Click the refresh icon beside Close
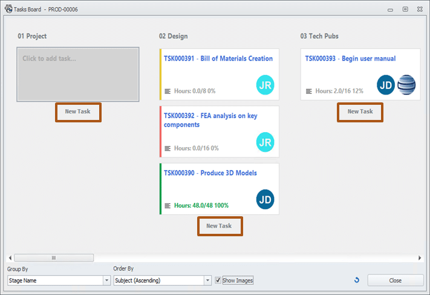Screen dimensions: 430x295 pos(357,280)
